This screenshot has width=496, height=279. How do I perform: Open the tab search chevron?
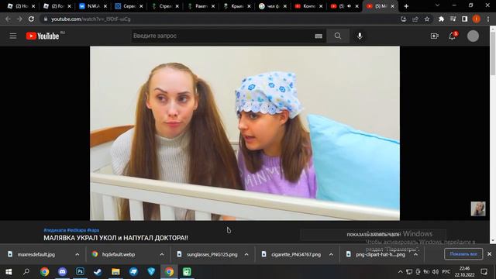(x=437, y=5)
